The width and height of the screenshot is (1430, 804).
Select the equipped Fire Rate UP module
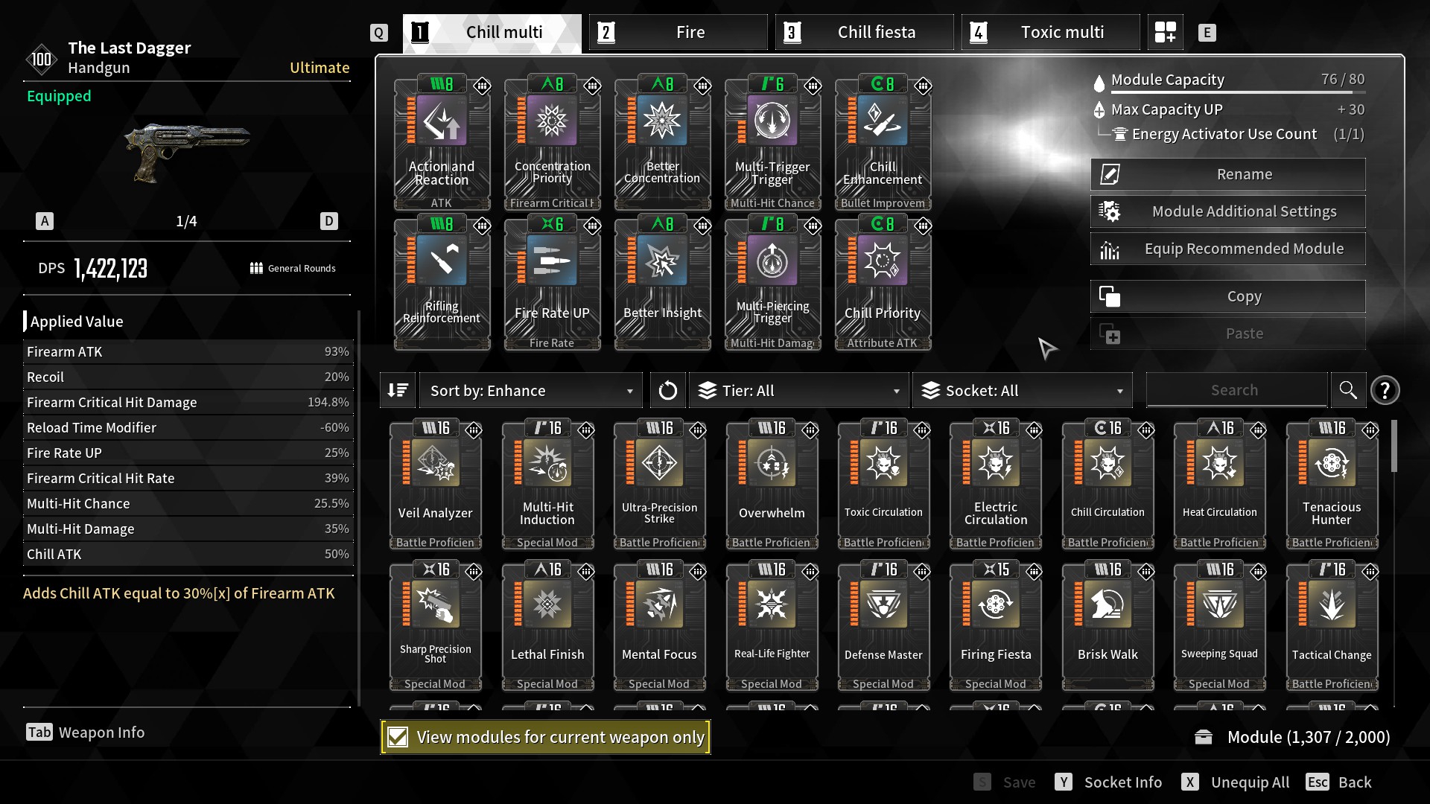(552, 283)
